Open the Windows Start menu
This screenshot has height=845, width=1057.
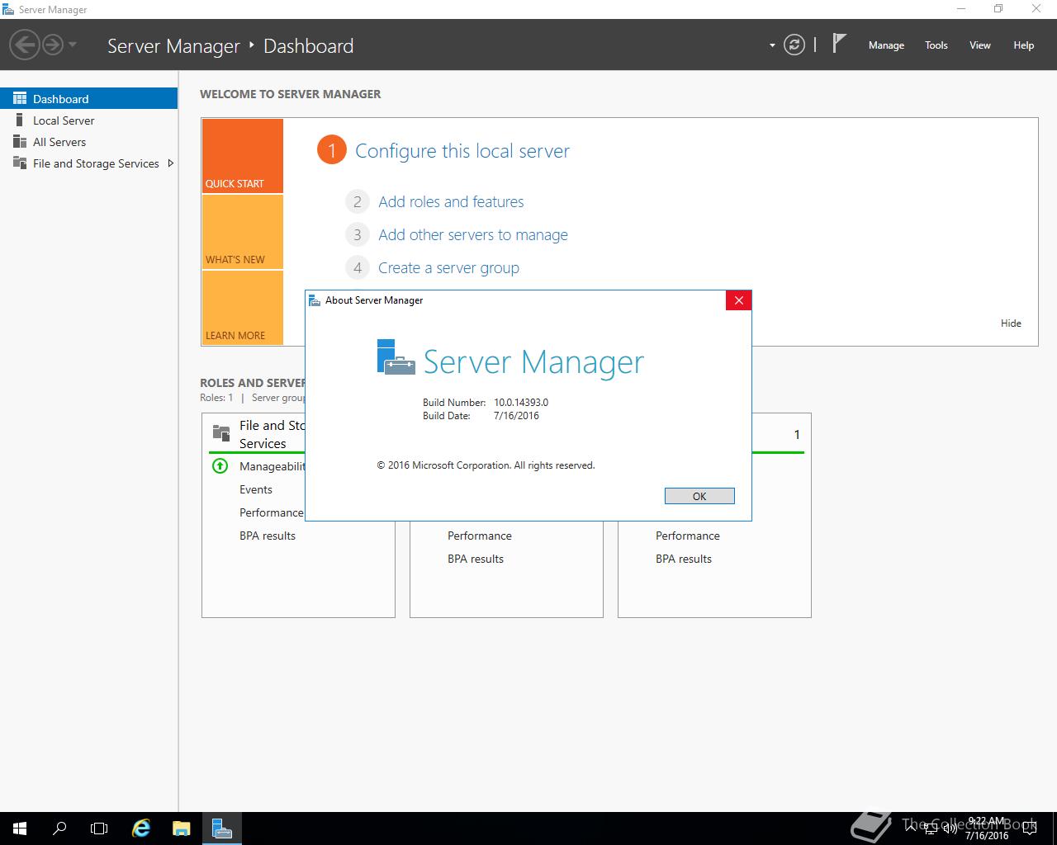pos(20,828)
